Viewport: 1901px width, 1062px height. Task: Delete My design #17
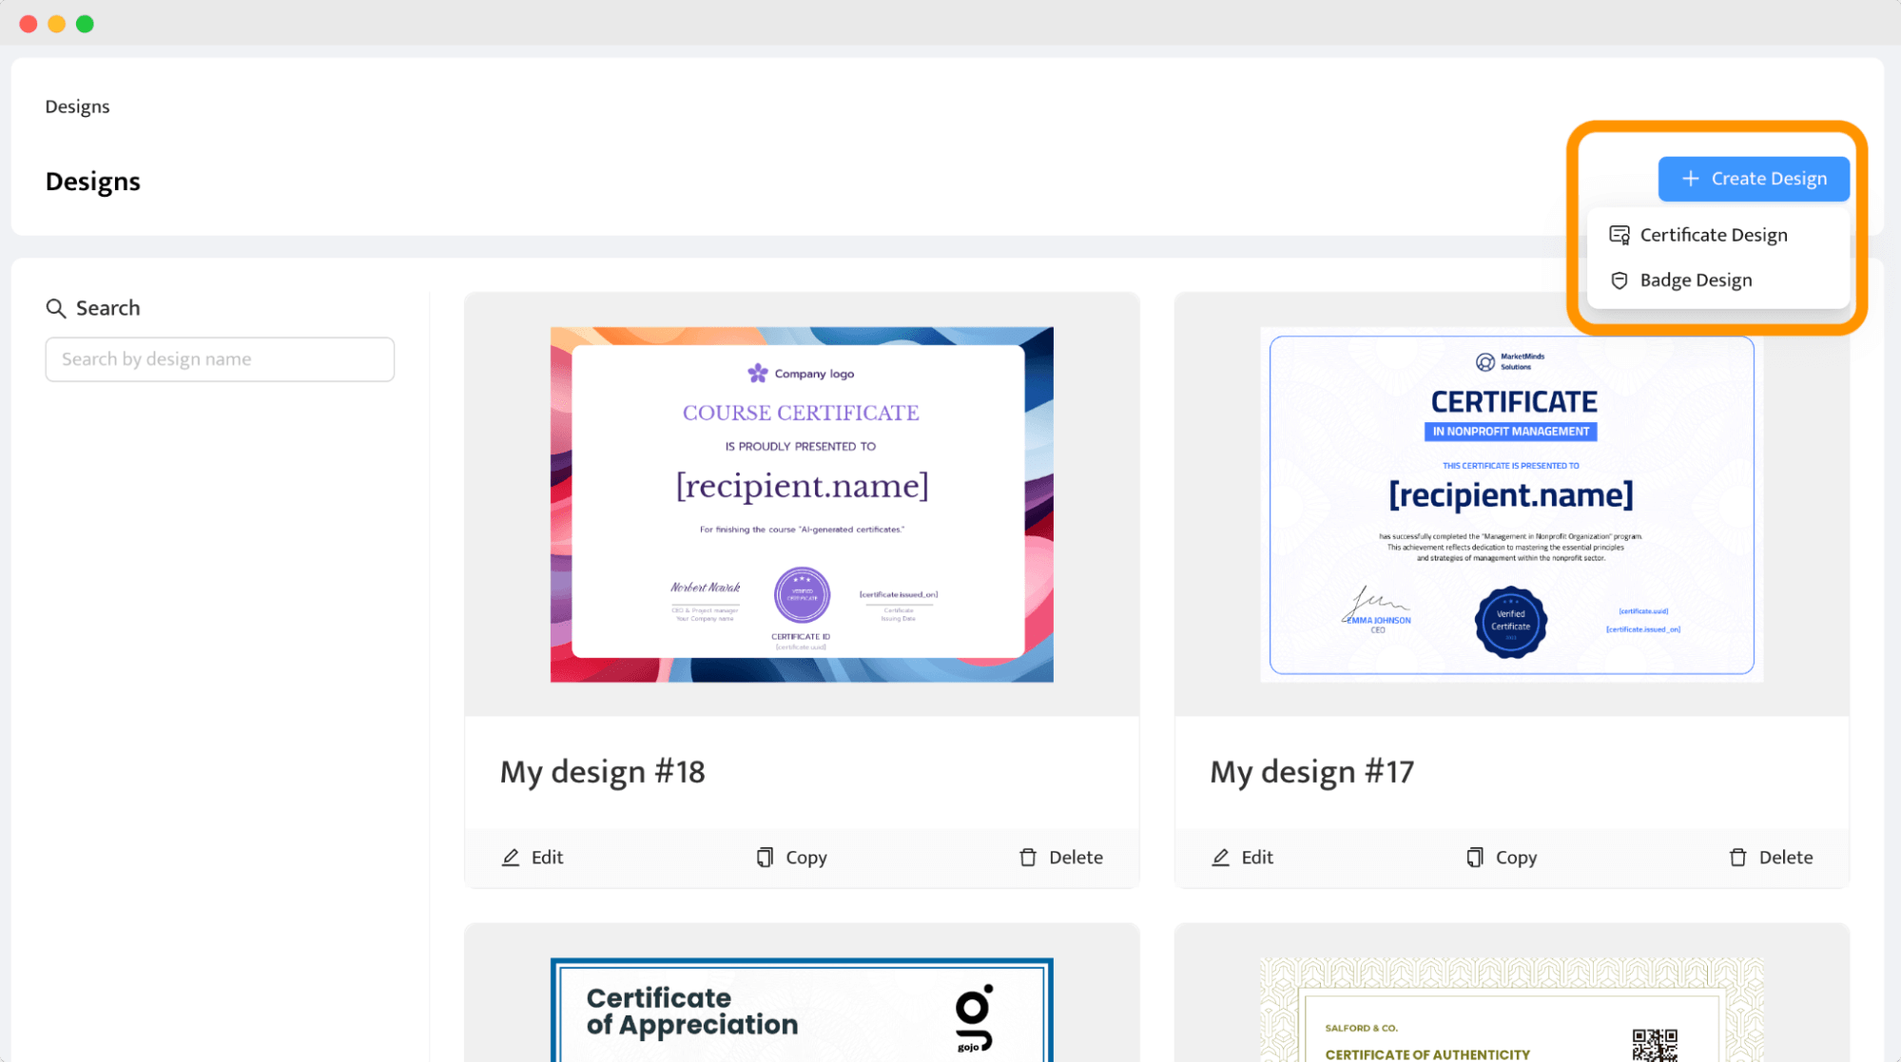pyautogui.click(x=1771, y=858)
